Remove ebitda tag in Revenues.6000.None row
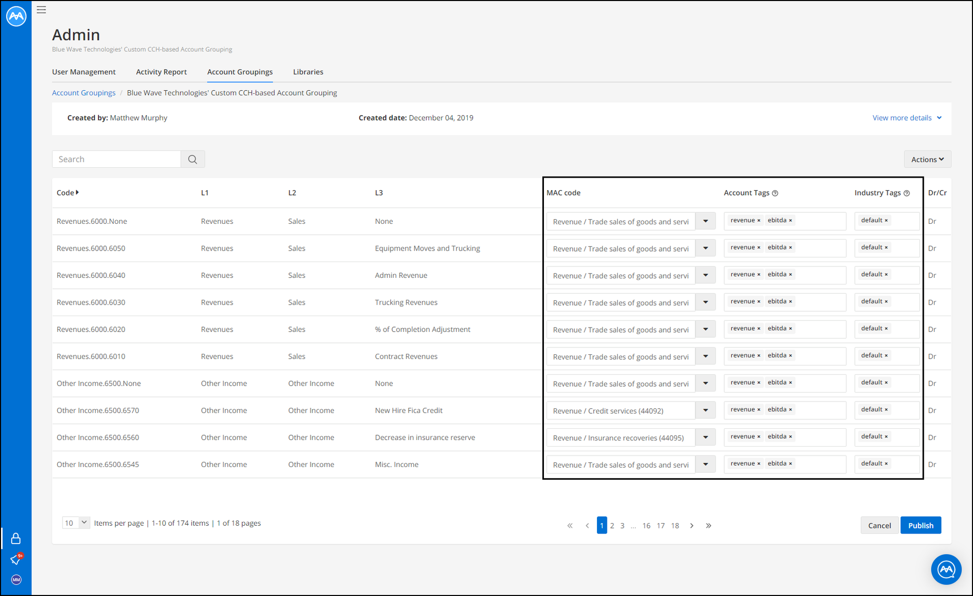Image resolution: width=973 pixels, height=596 pixels. pyautogui.click(x=790, y=221)
